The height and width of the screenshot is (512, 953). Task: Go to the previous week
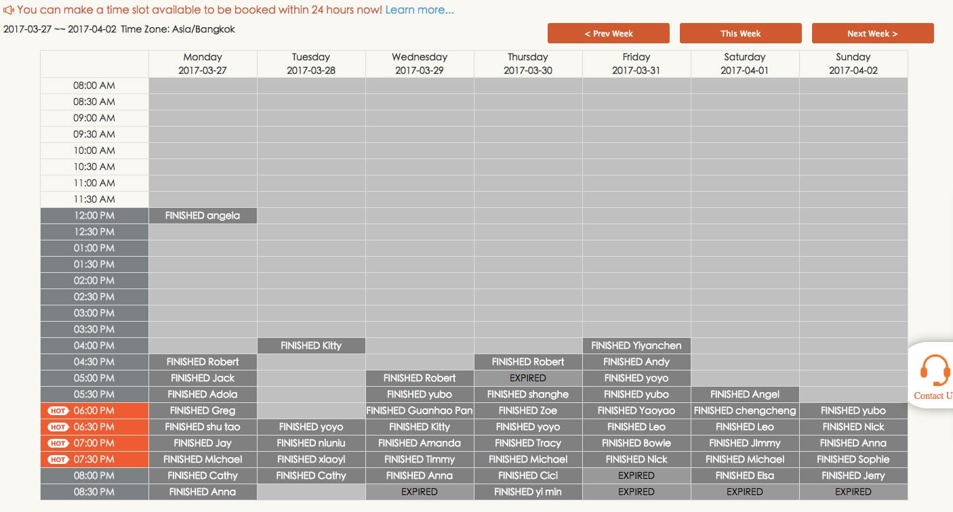(608, 33)
